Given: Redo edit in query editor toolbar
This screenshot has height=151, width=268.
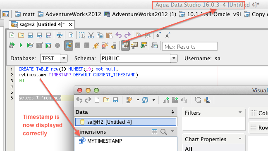Looking at the screenshot, I should (127, 35).
